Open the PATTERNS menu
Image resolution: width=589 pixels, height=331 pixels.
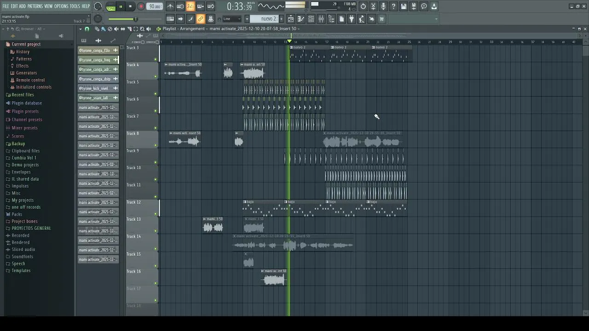[35, 6]
